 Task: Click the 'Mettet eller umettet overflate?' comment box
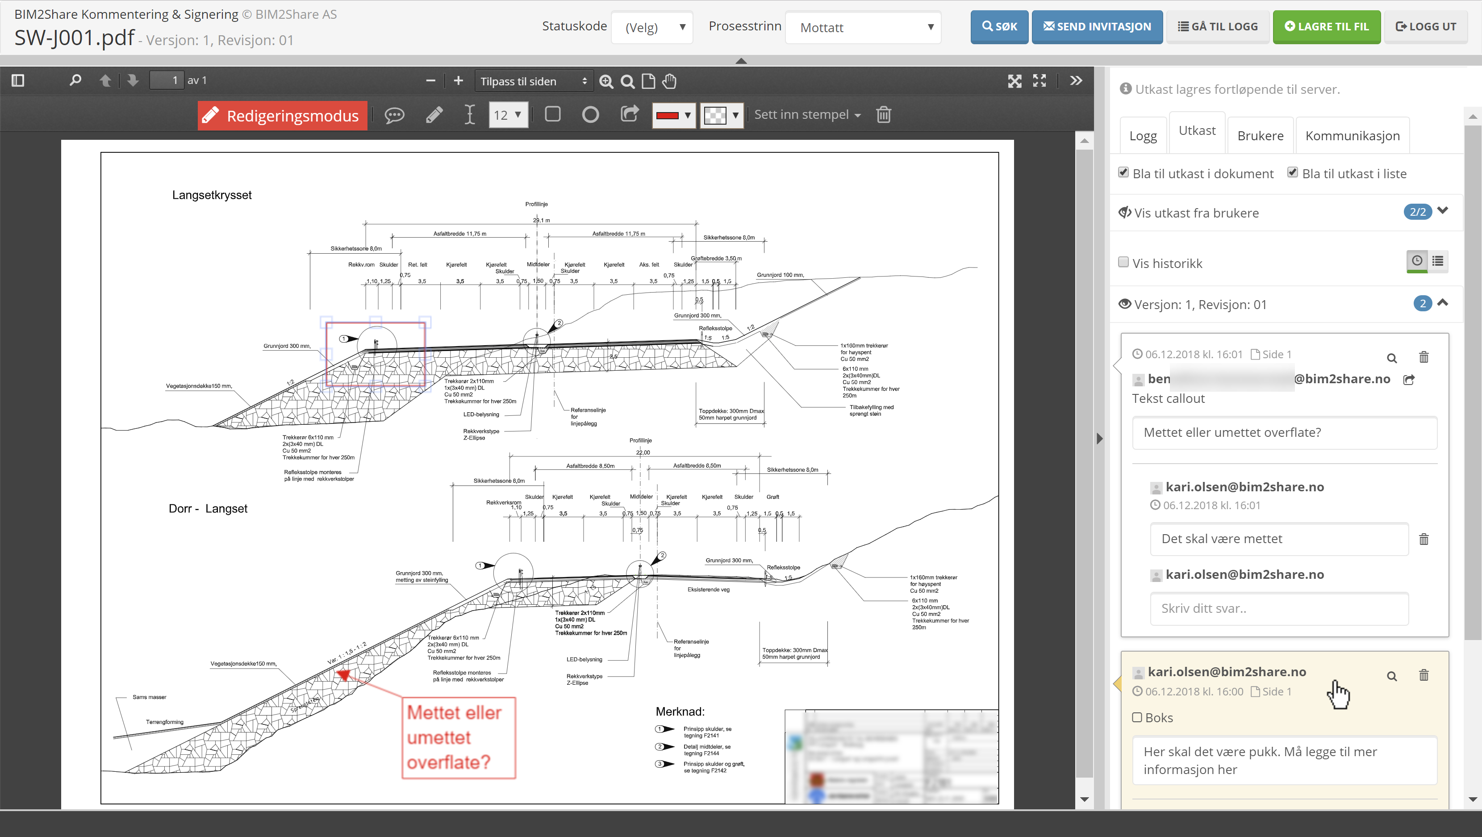point(1284,433)
